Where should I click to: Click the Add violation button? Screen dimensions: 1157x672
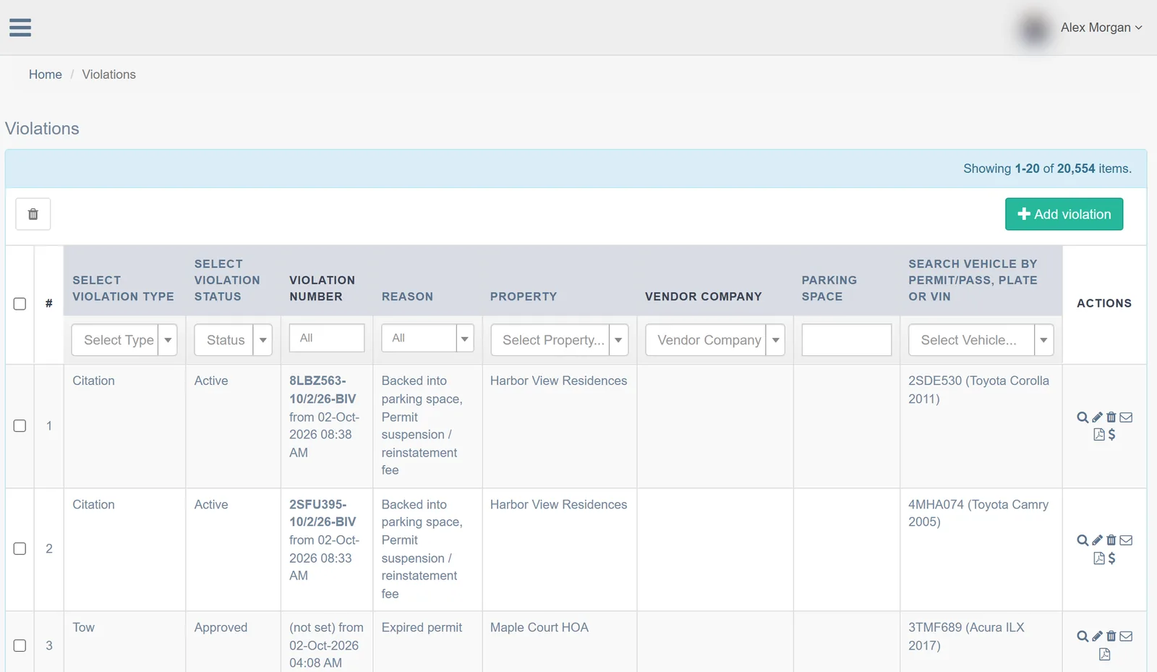(x=1064, y=214)
